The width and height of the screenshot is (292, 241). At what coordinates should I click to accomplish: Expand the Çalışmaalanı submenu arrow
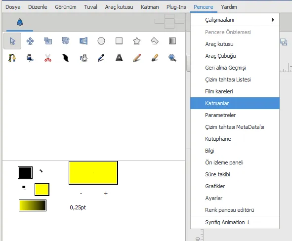[x=273, y=20]
